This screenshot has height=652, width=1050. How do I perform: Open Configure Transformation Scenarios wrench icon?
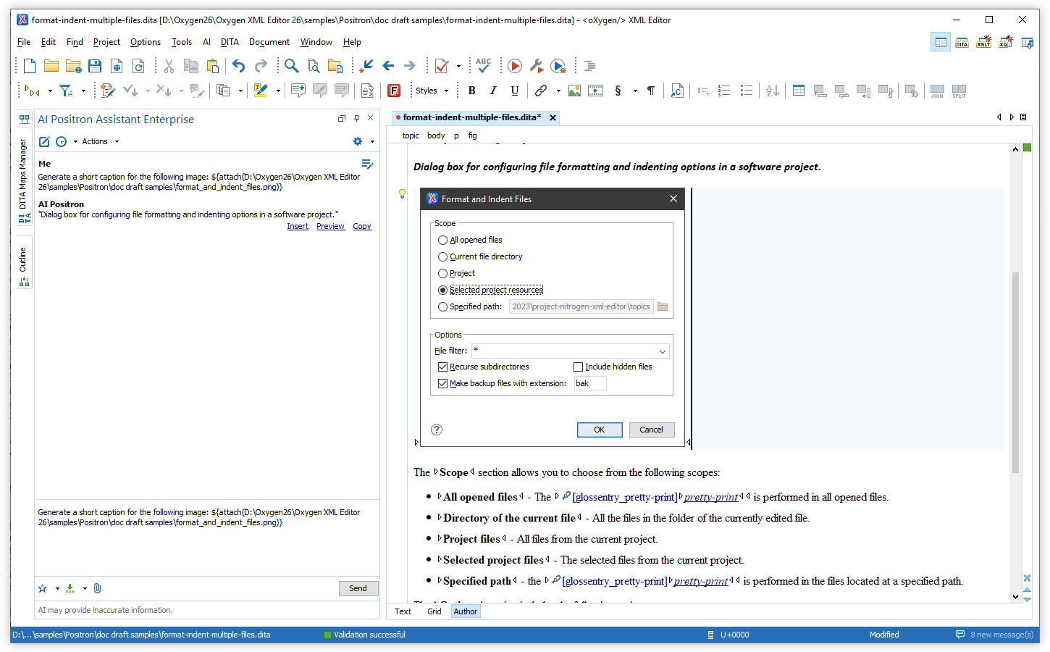click(537, 66)
